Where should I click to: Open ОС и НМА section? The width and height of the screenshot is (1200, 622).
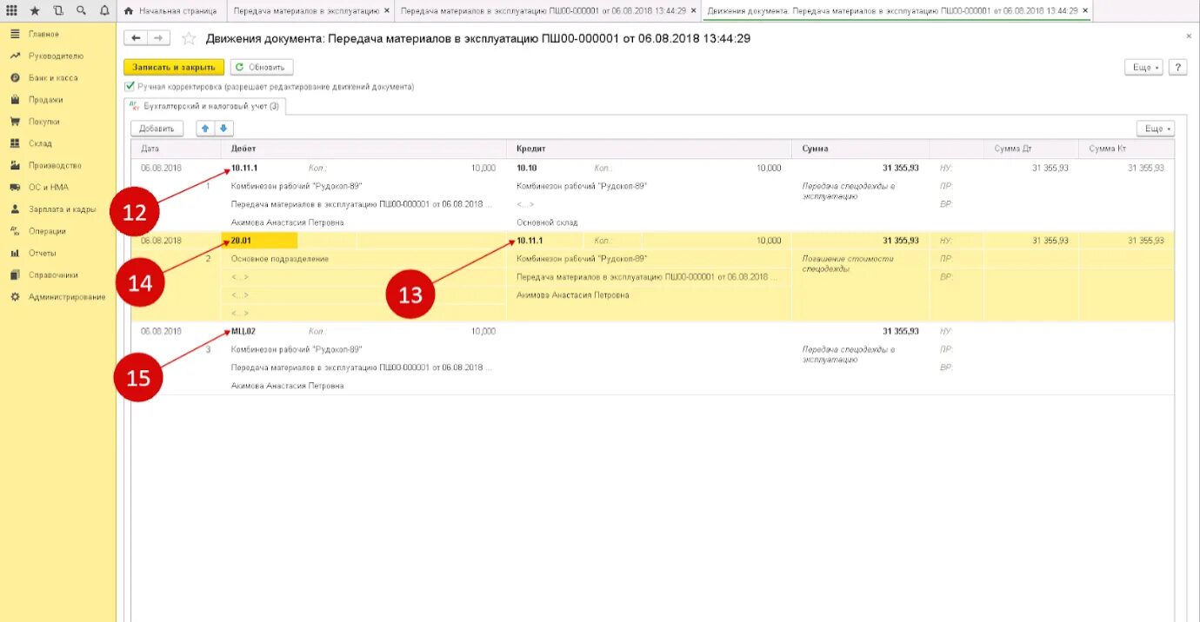point(48,187)
